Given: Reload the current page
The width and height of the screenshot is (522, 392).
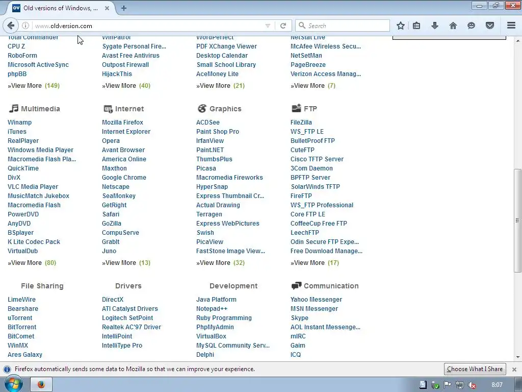Looking at the screenshot, I should point(283,26).
